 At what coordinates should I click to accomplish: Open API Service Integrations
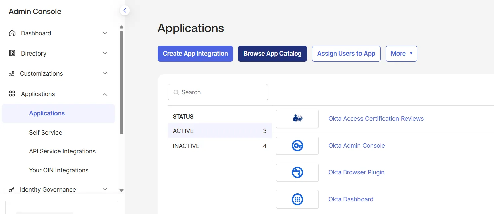click(x=62, y=151)
